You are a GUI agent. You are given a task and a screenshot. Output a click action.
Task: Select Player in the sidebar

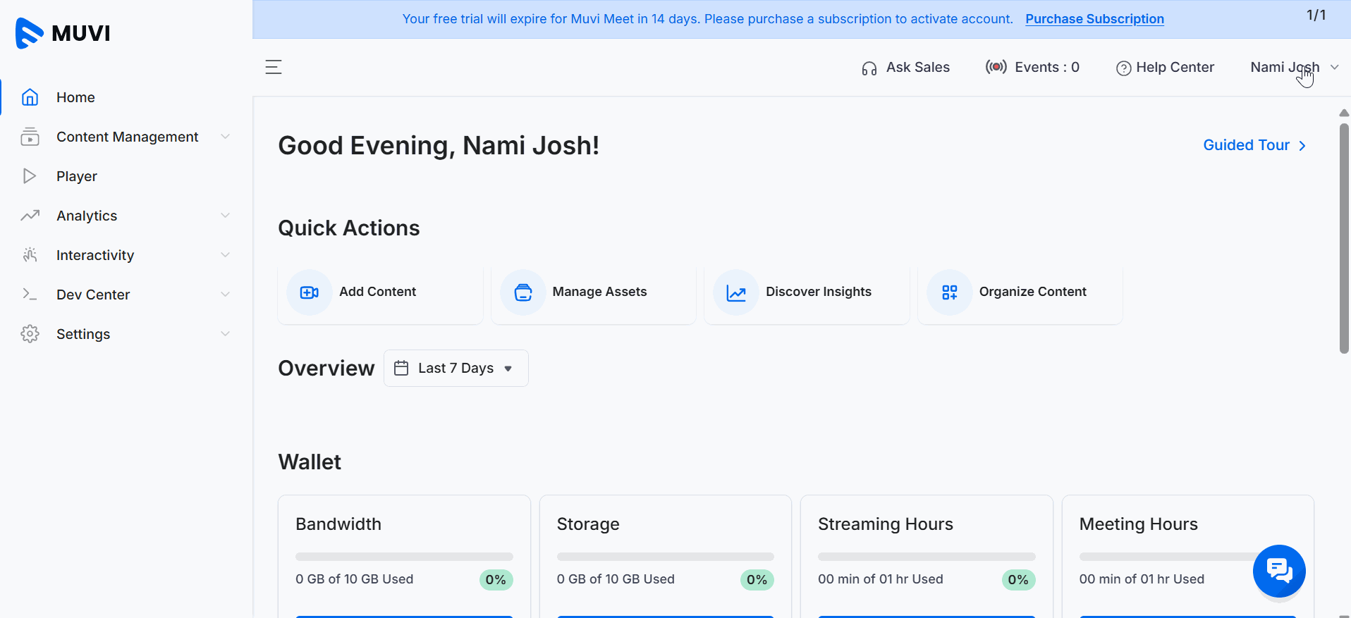tap(76, 176)
